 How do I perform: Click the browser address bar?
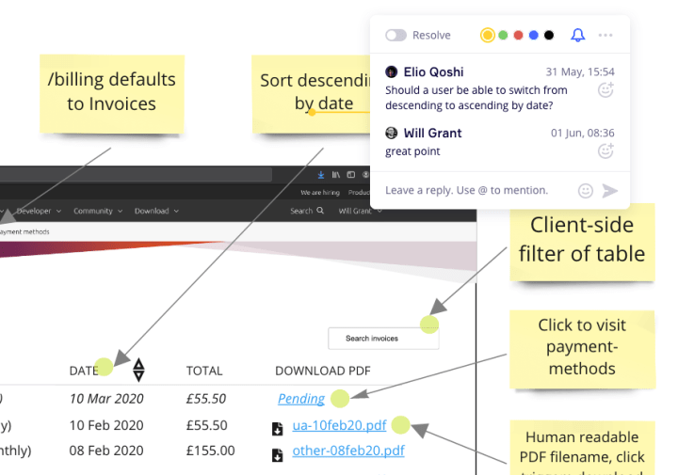(136, 174)
